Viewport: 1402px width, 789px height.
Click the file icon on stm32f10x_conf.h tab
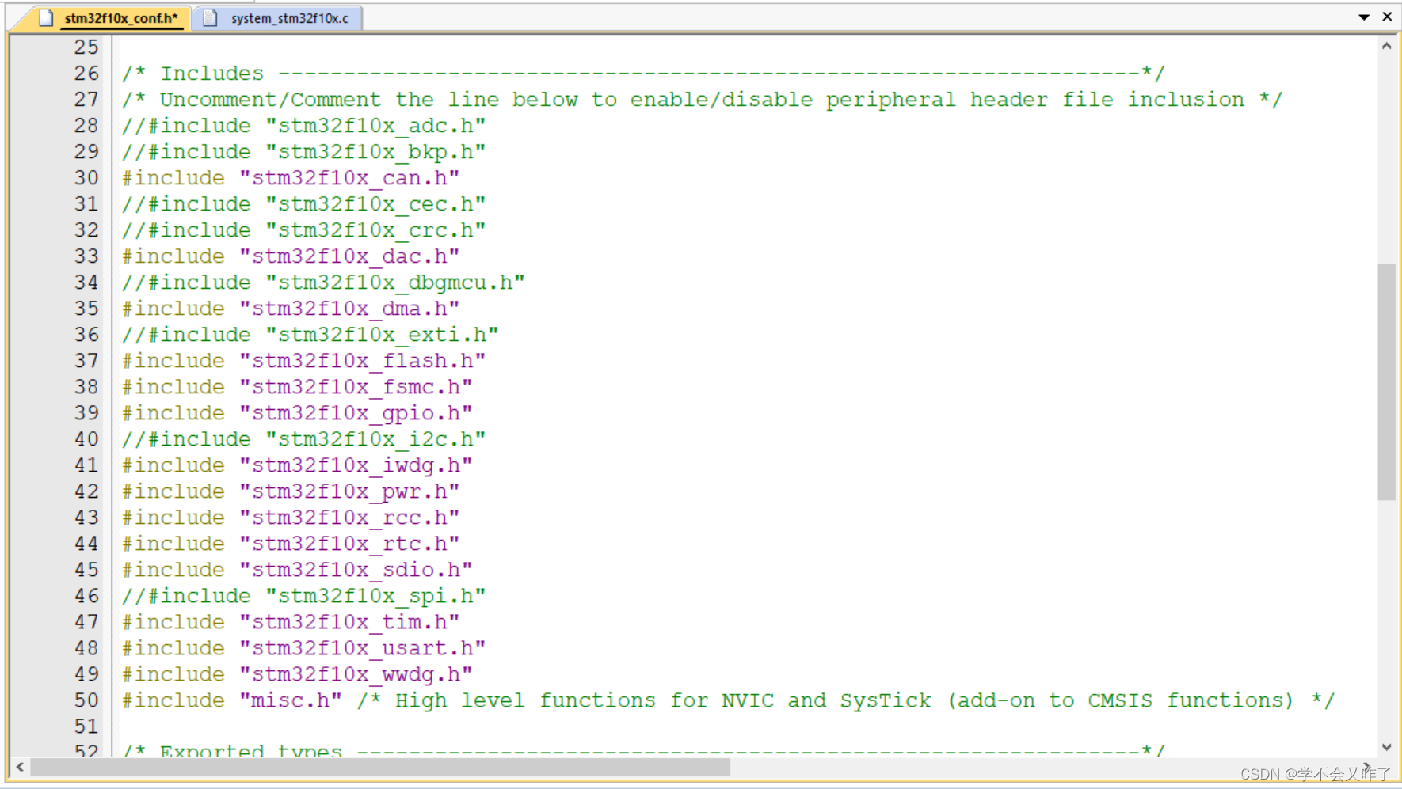pos(46,17)
